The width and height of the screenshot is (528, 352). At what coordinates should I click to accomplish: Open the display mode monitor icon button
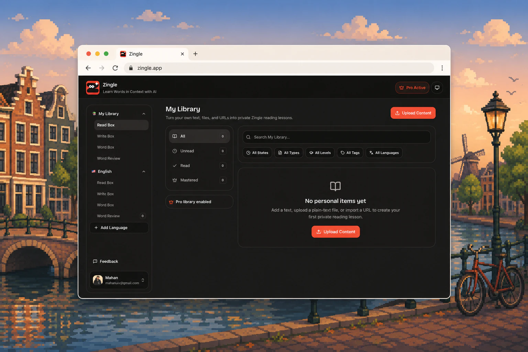437,88
